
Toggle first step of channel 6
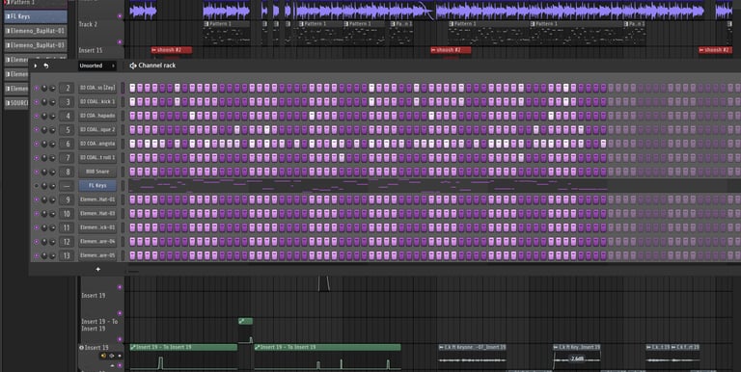(x=132, y=144)
